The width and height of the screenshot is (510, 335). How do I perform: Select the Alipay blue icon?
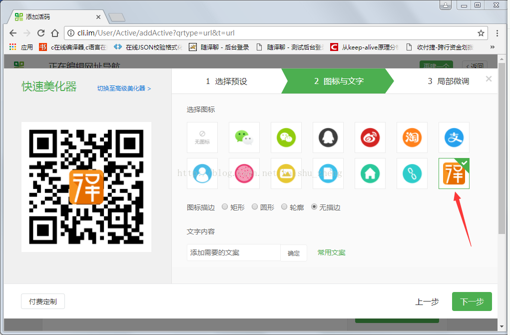pos(454,137)
